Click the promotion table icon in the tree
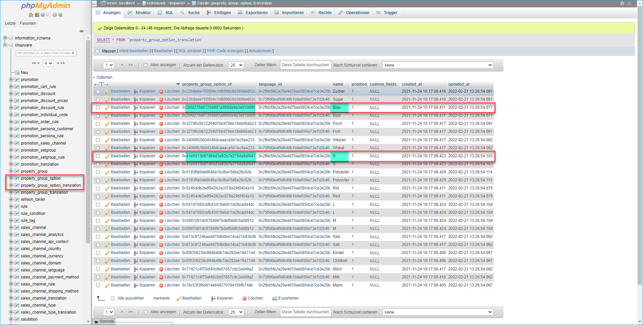 click(x=17, y=80)
